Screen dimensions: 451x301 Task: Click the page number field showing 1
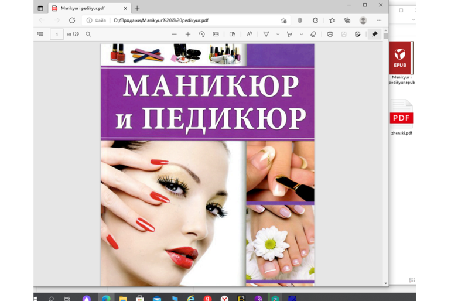[57, 34]
